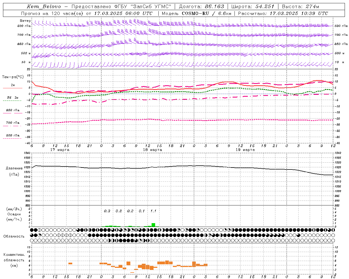Image resolution: width=349 pixels, height=279 pixels.
Task: Click the solid red "2м" temperature legend entry
Action: (13, 86)
